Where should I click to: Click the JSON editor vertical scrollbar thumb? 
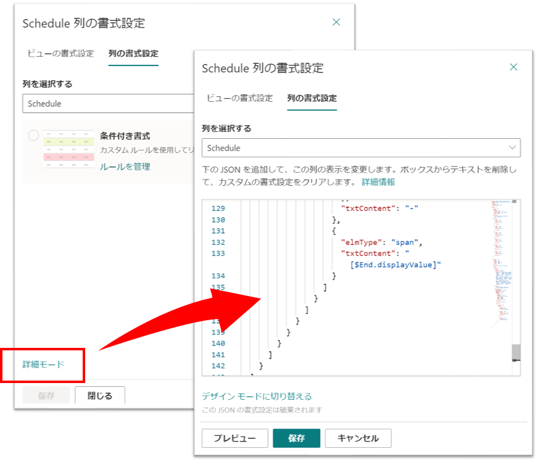pos(516,353)
